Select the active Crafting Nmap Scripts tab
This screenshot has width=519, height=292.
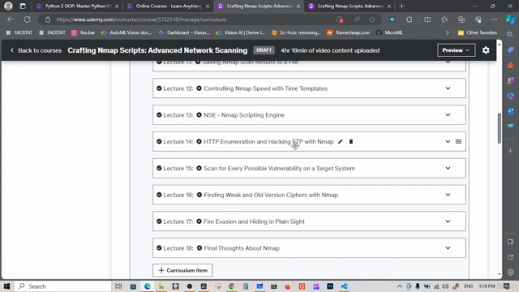click(259, 6)
